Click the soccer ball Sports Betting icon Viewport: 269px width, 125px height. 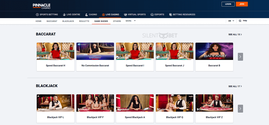pyautogui.click(x=37, y=14)
